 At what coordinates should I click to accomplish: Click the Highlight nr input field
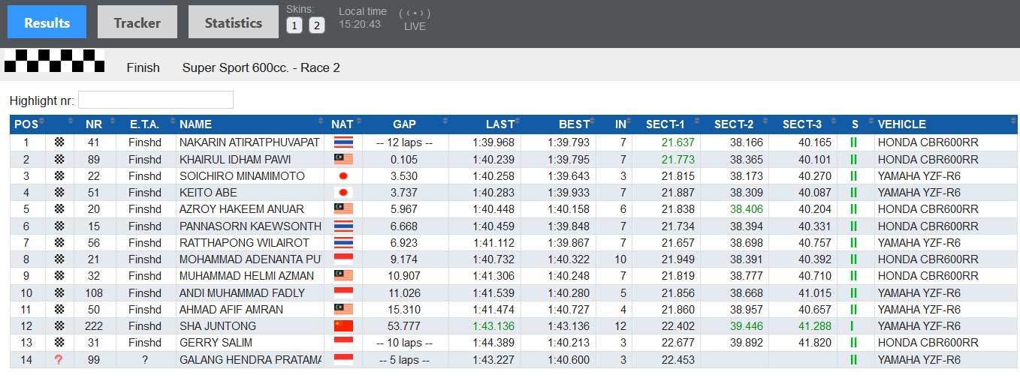point(155,100)
